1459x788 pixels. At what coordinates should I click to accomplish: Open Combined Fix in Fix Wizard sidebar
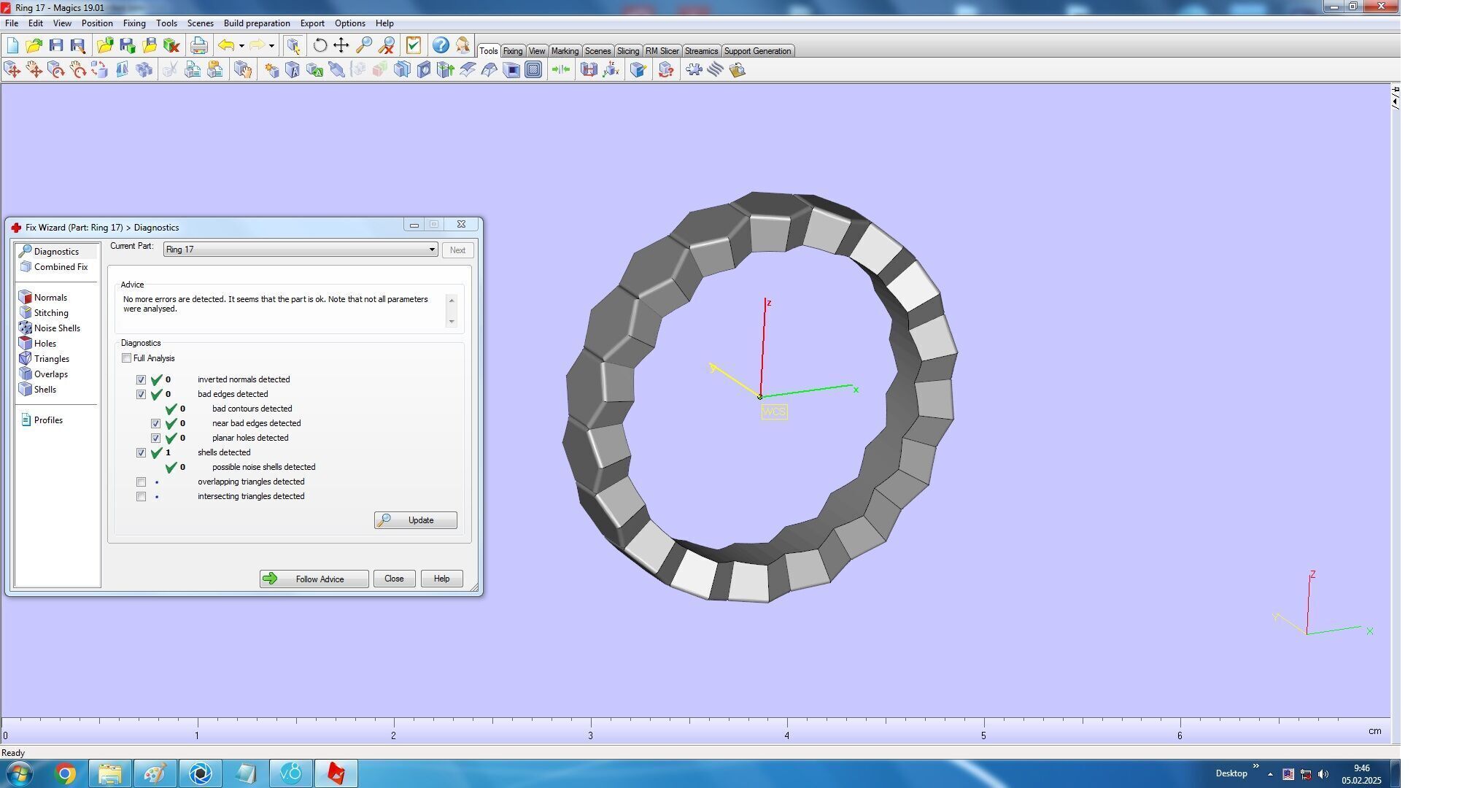tap(54, 267)
